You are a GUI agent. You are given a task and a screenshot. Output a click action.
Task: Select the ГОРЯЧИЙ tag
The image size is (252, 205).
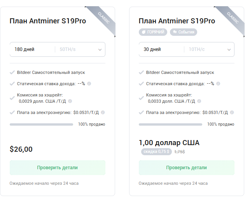153,32
